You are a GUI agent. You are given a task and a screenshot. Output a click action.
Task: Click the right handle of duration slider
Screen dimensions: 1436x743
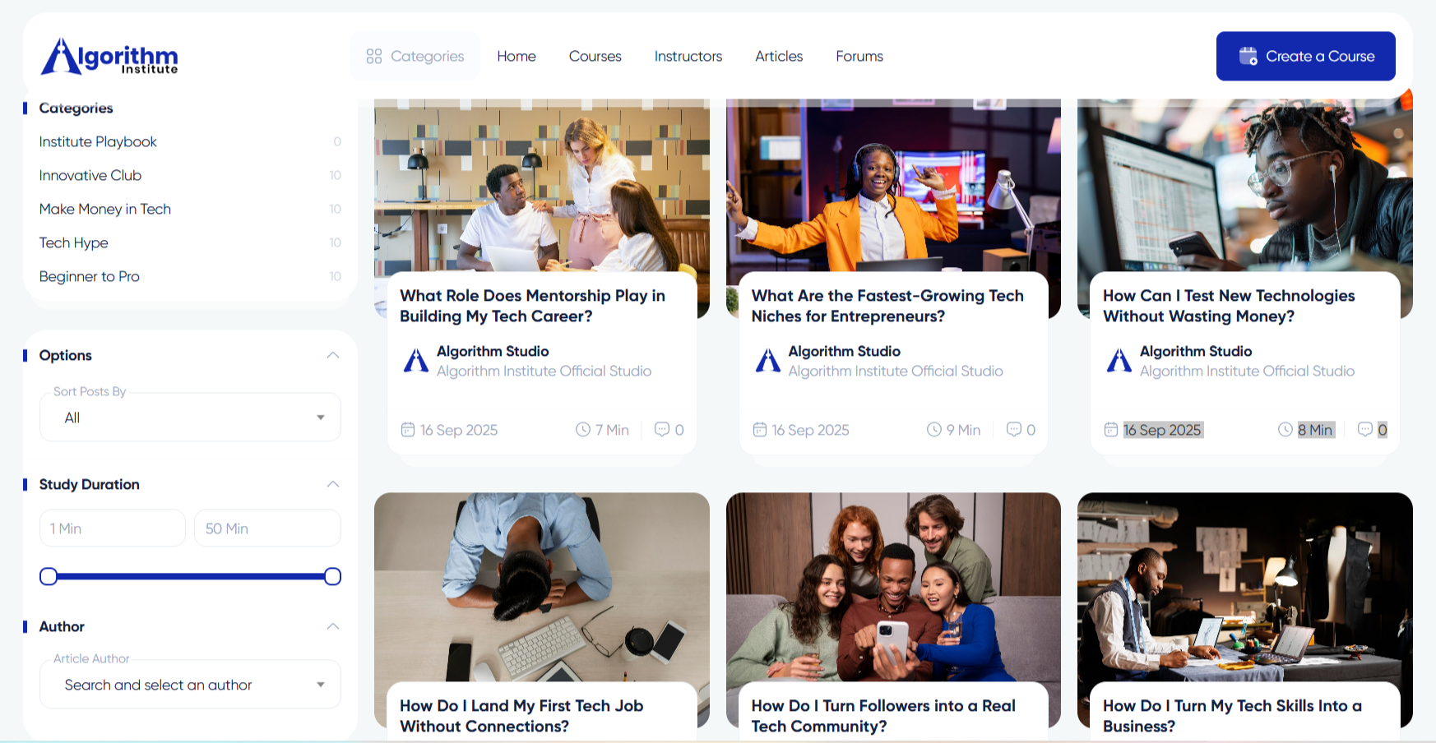coord(332,576)
